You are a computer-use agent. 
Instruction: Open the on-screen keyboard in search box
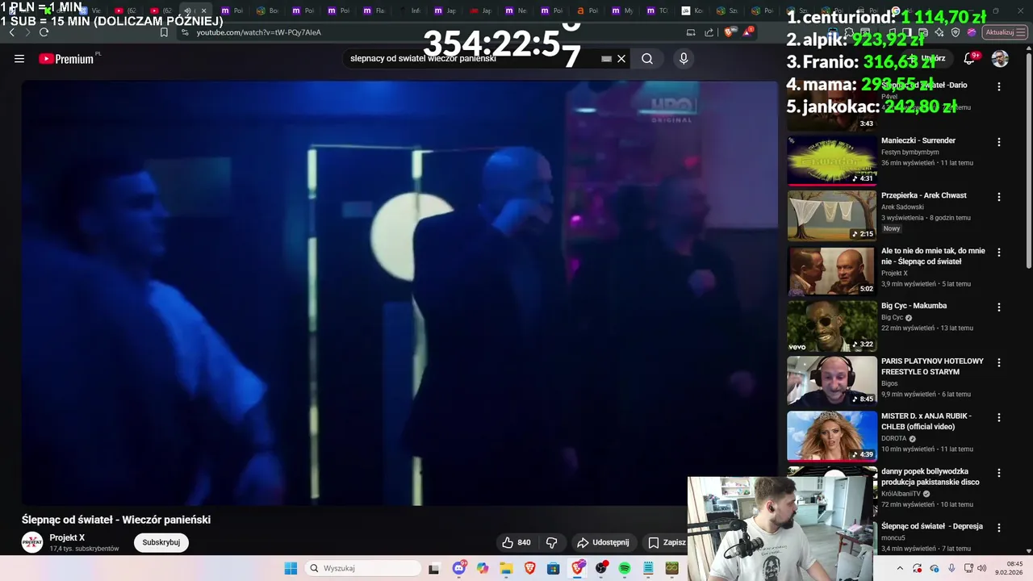606,59
